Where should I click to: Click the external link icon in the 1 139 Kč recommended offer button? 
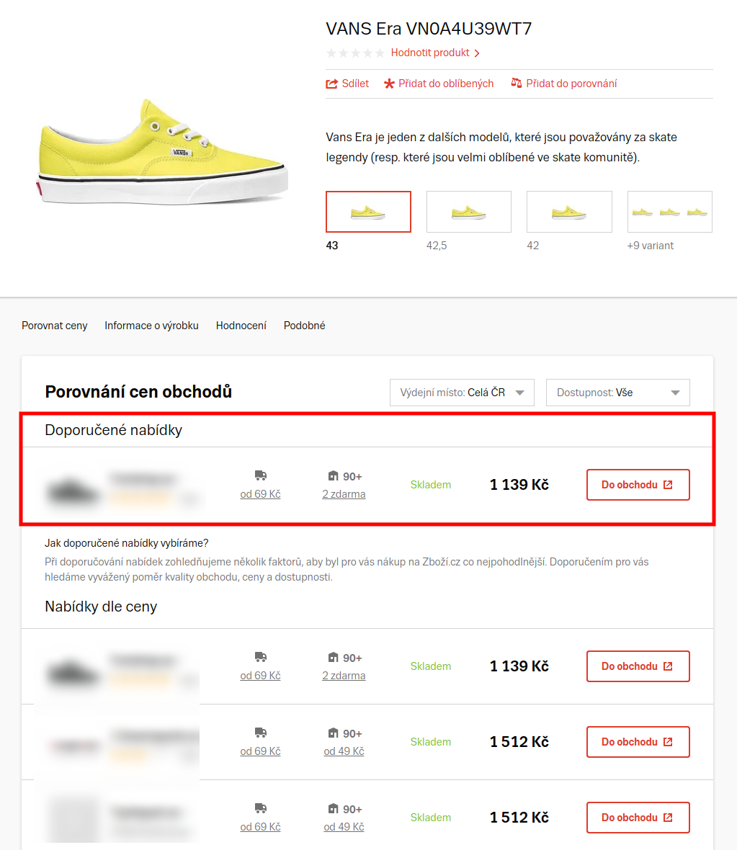pyautogui.click(x=668, y=485)
